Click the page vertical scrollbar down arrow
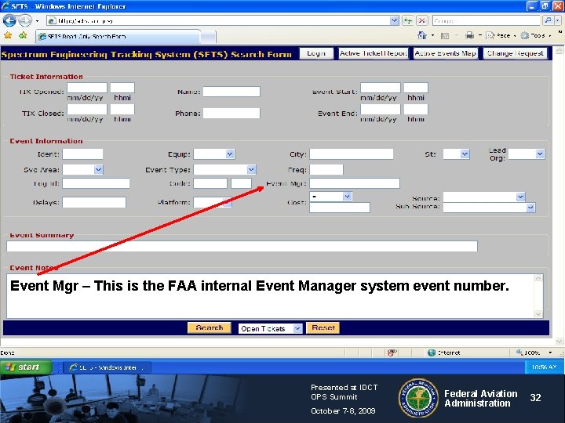The image size is (565, 423). pyautogui.click(x=559, y=341)
